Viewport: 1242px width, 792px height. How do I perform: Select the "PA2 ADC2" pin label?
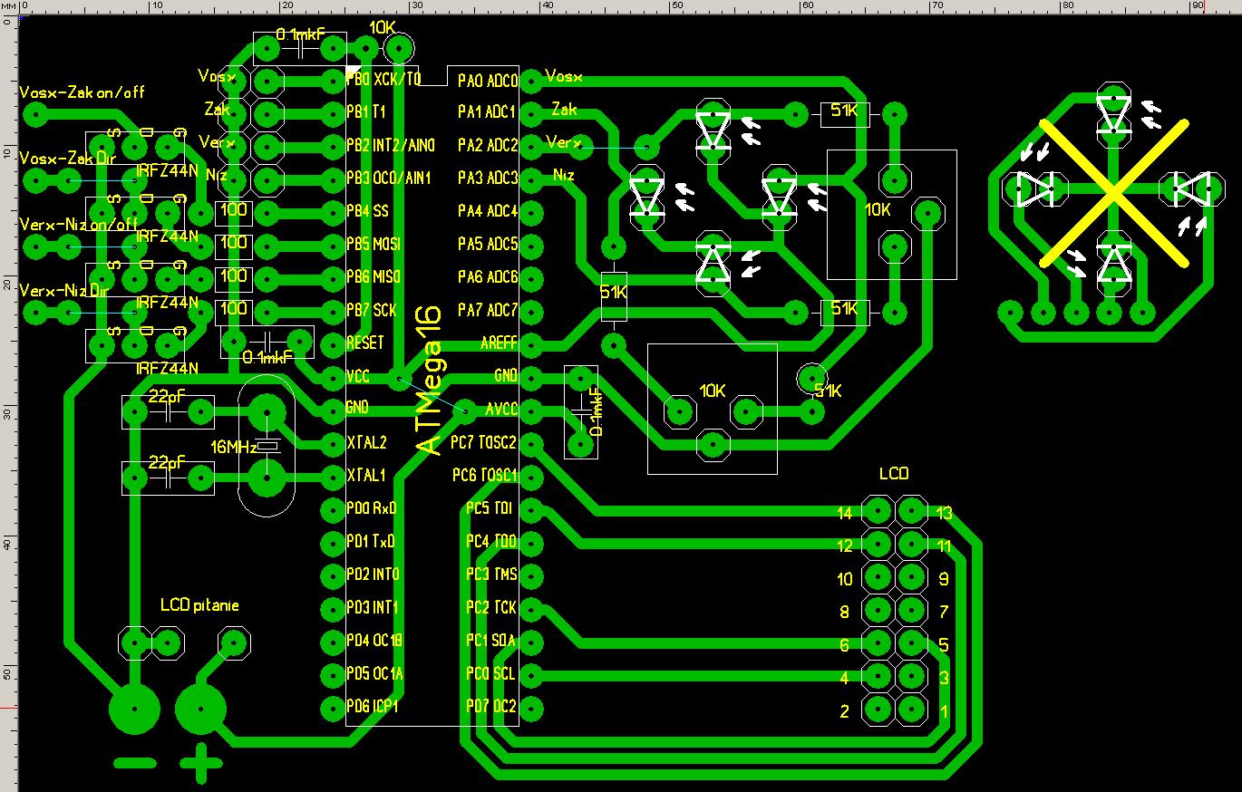pos(488,145)
